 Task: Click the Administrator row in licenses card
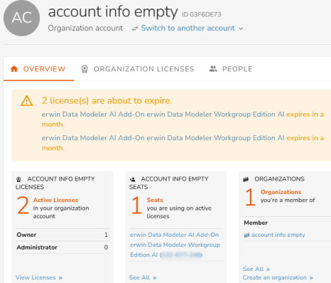[63, 247]
